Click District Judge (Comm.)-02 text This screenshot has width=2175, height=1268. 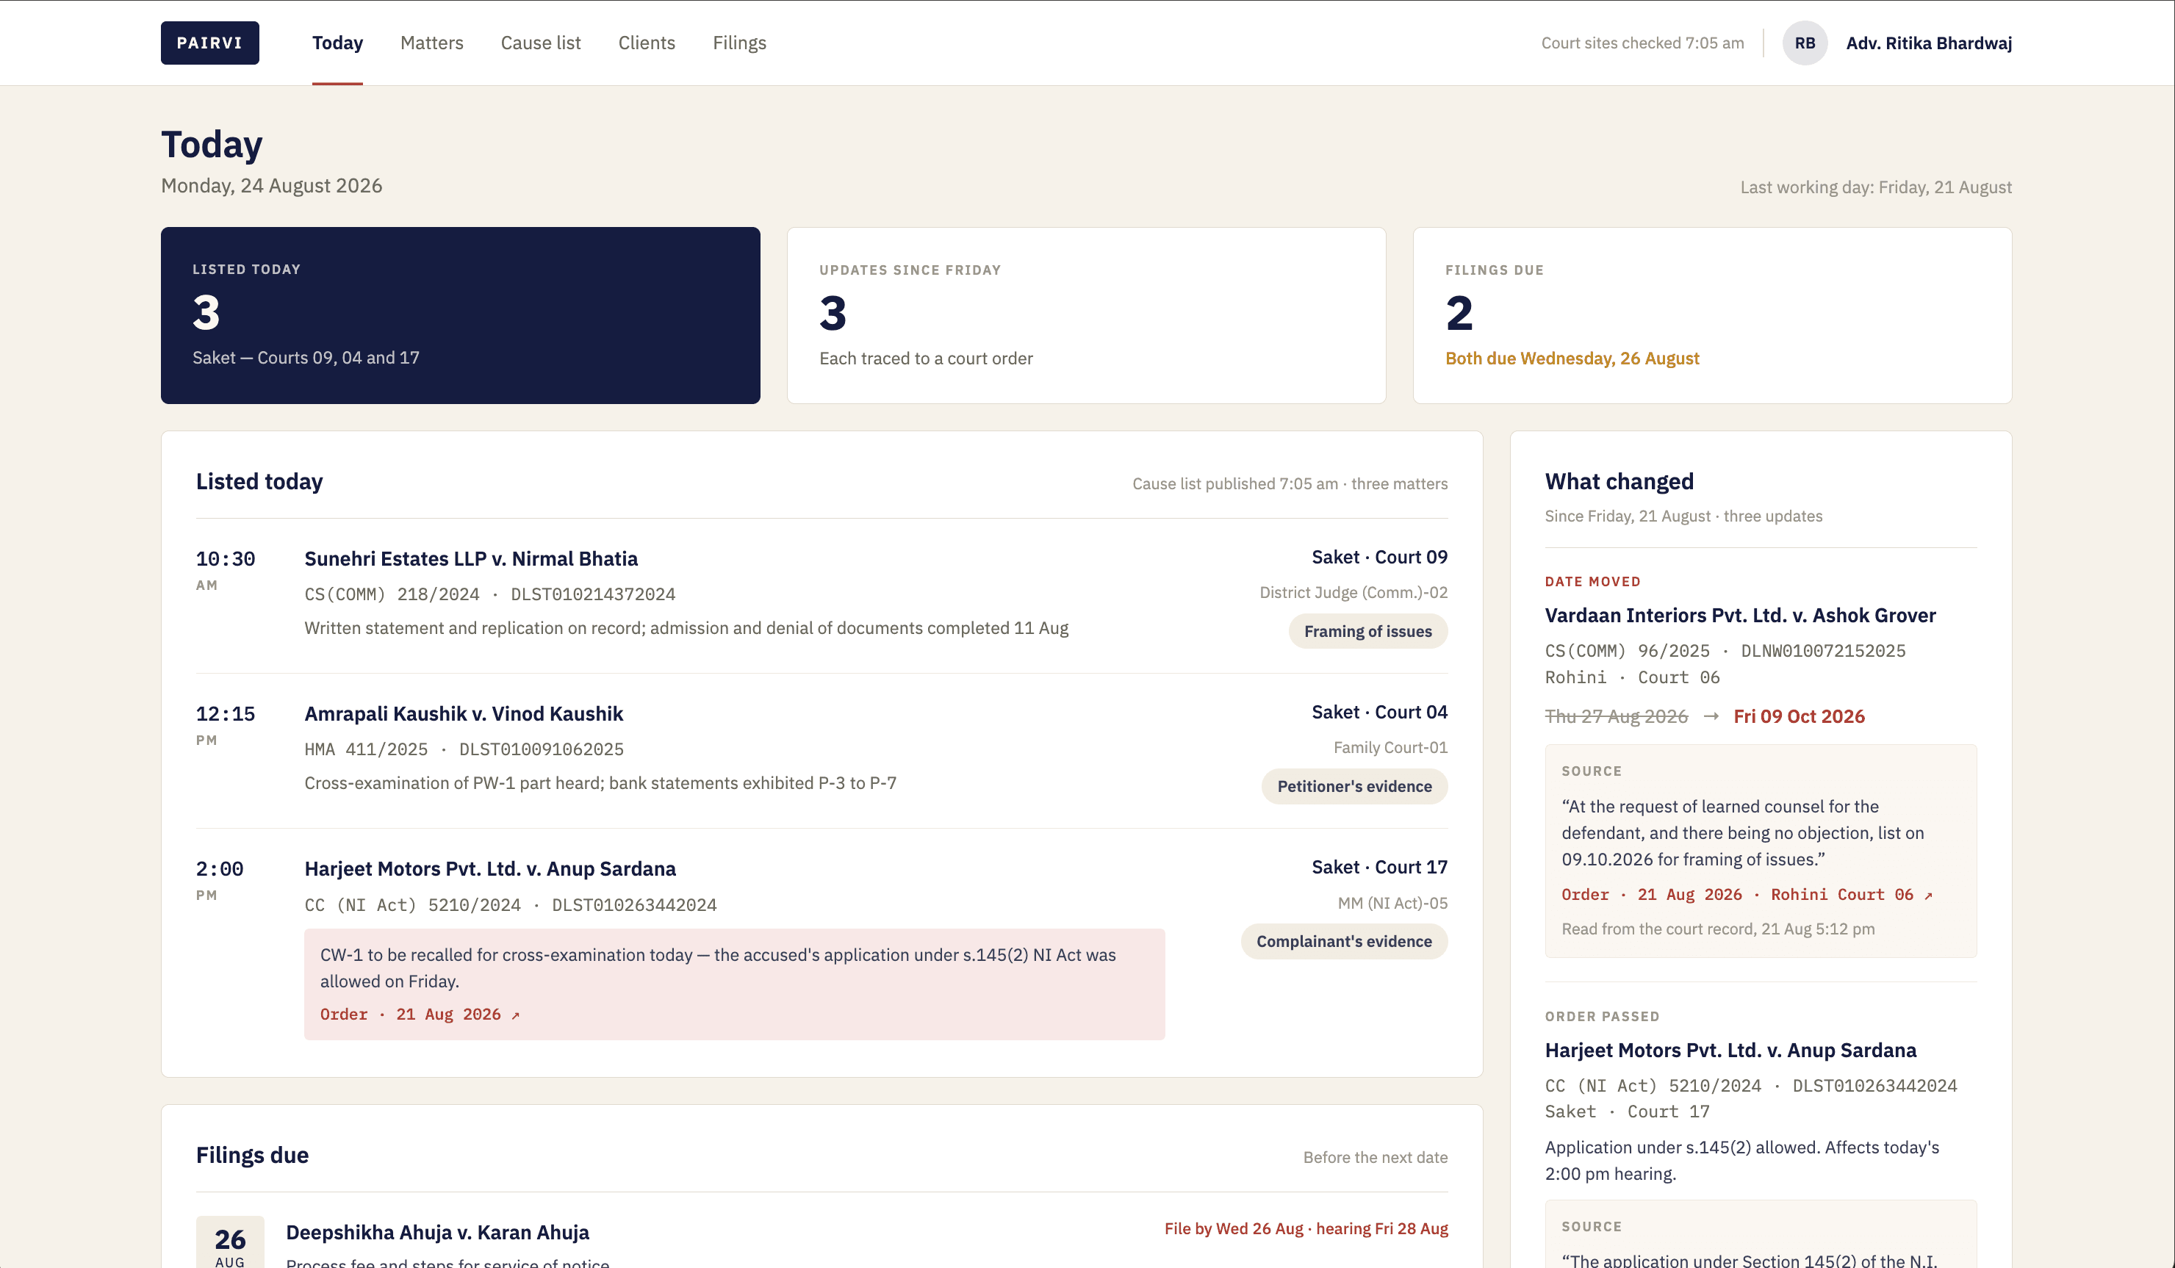pos(1353,592)
